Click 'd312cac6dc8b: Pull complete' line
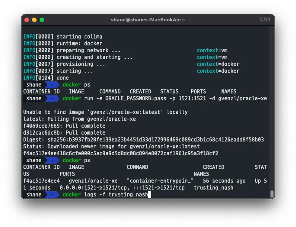Viewport: 296px width, 227px height. point(64,133)
